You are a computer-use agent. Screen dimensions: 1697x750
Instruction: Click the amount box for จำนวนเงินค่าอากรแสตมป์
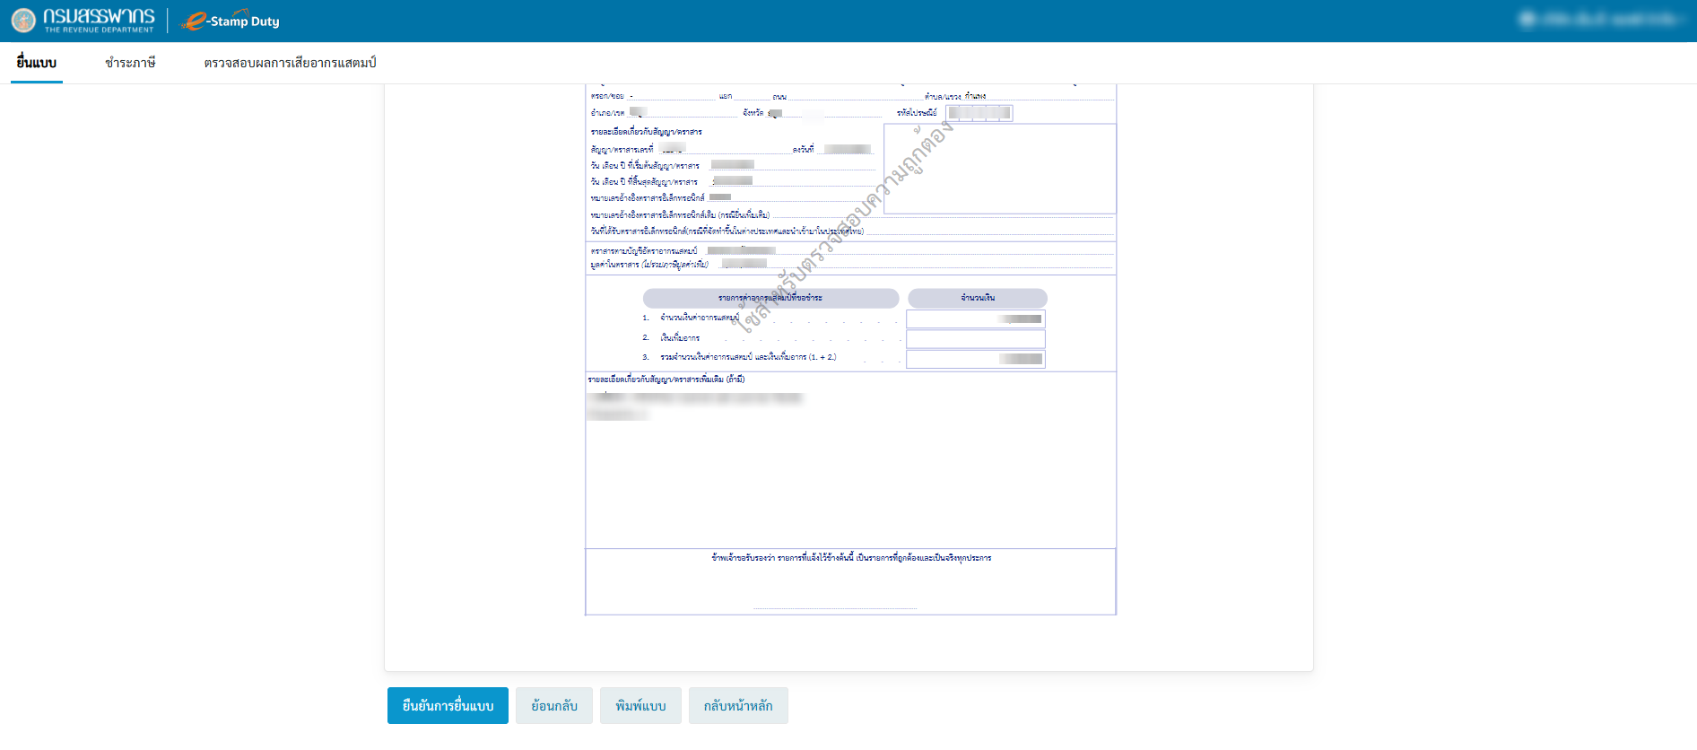click(975, 319)
